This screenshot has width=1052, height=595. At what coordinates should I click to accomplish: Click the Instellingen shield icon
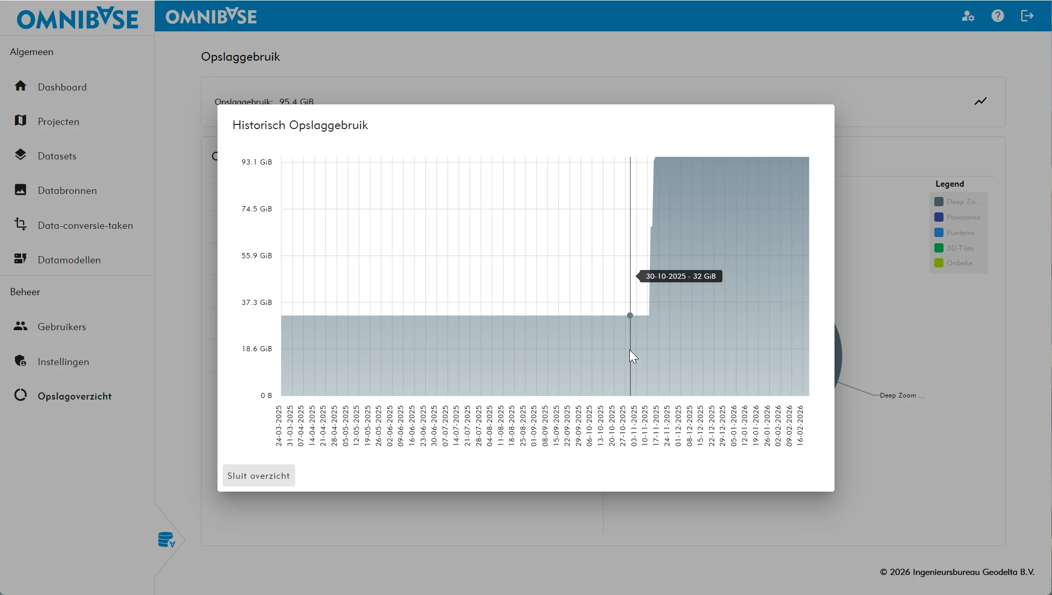(x=21, y=361)
